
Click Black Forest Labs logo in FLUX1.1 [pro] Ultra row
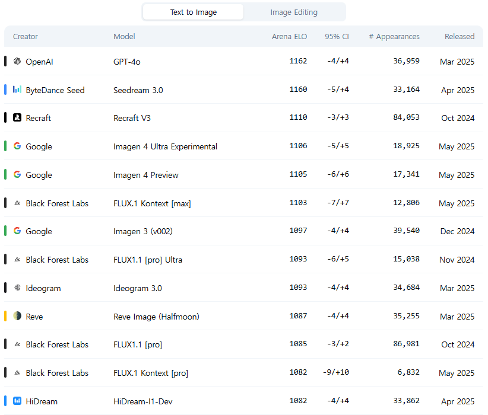(x=17, y=259)
